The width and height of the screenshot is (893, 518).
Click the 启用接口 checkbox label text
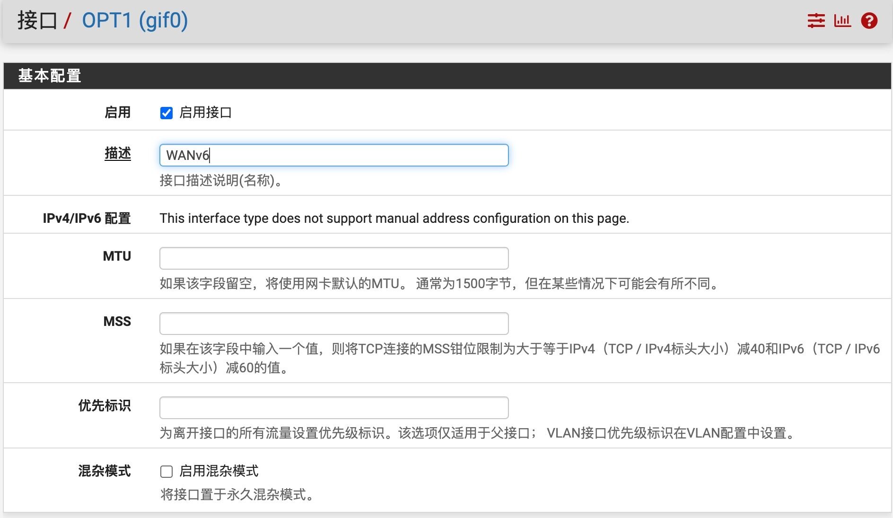pyautogui.click(x=205, y=113)
